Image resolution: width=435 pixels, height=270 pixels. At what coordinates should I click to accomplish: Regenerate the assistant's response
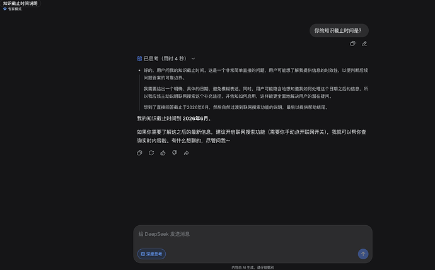151,153
